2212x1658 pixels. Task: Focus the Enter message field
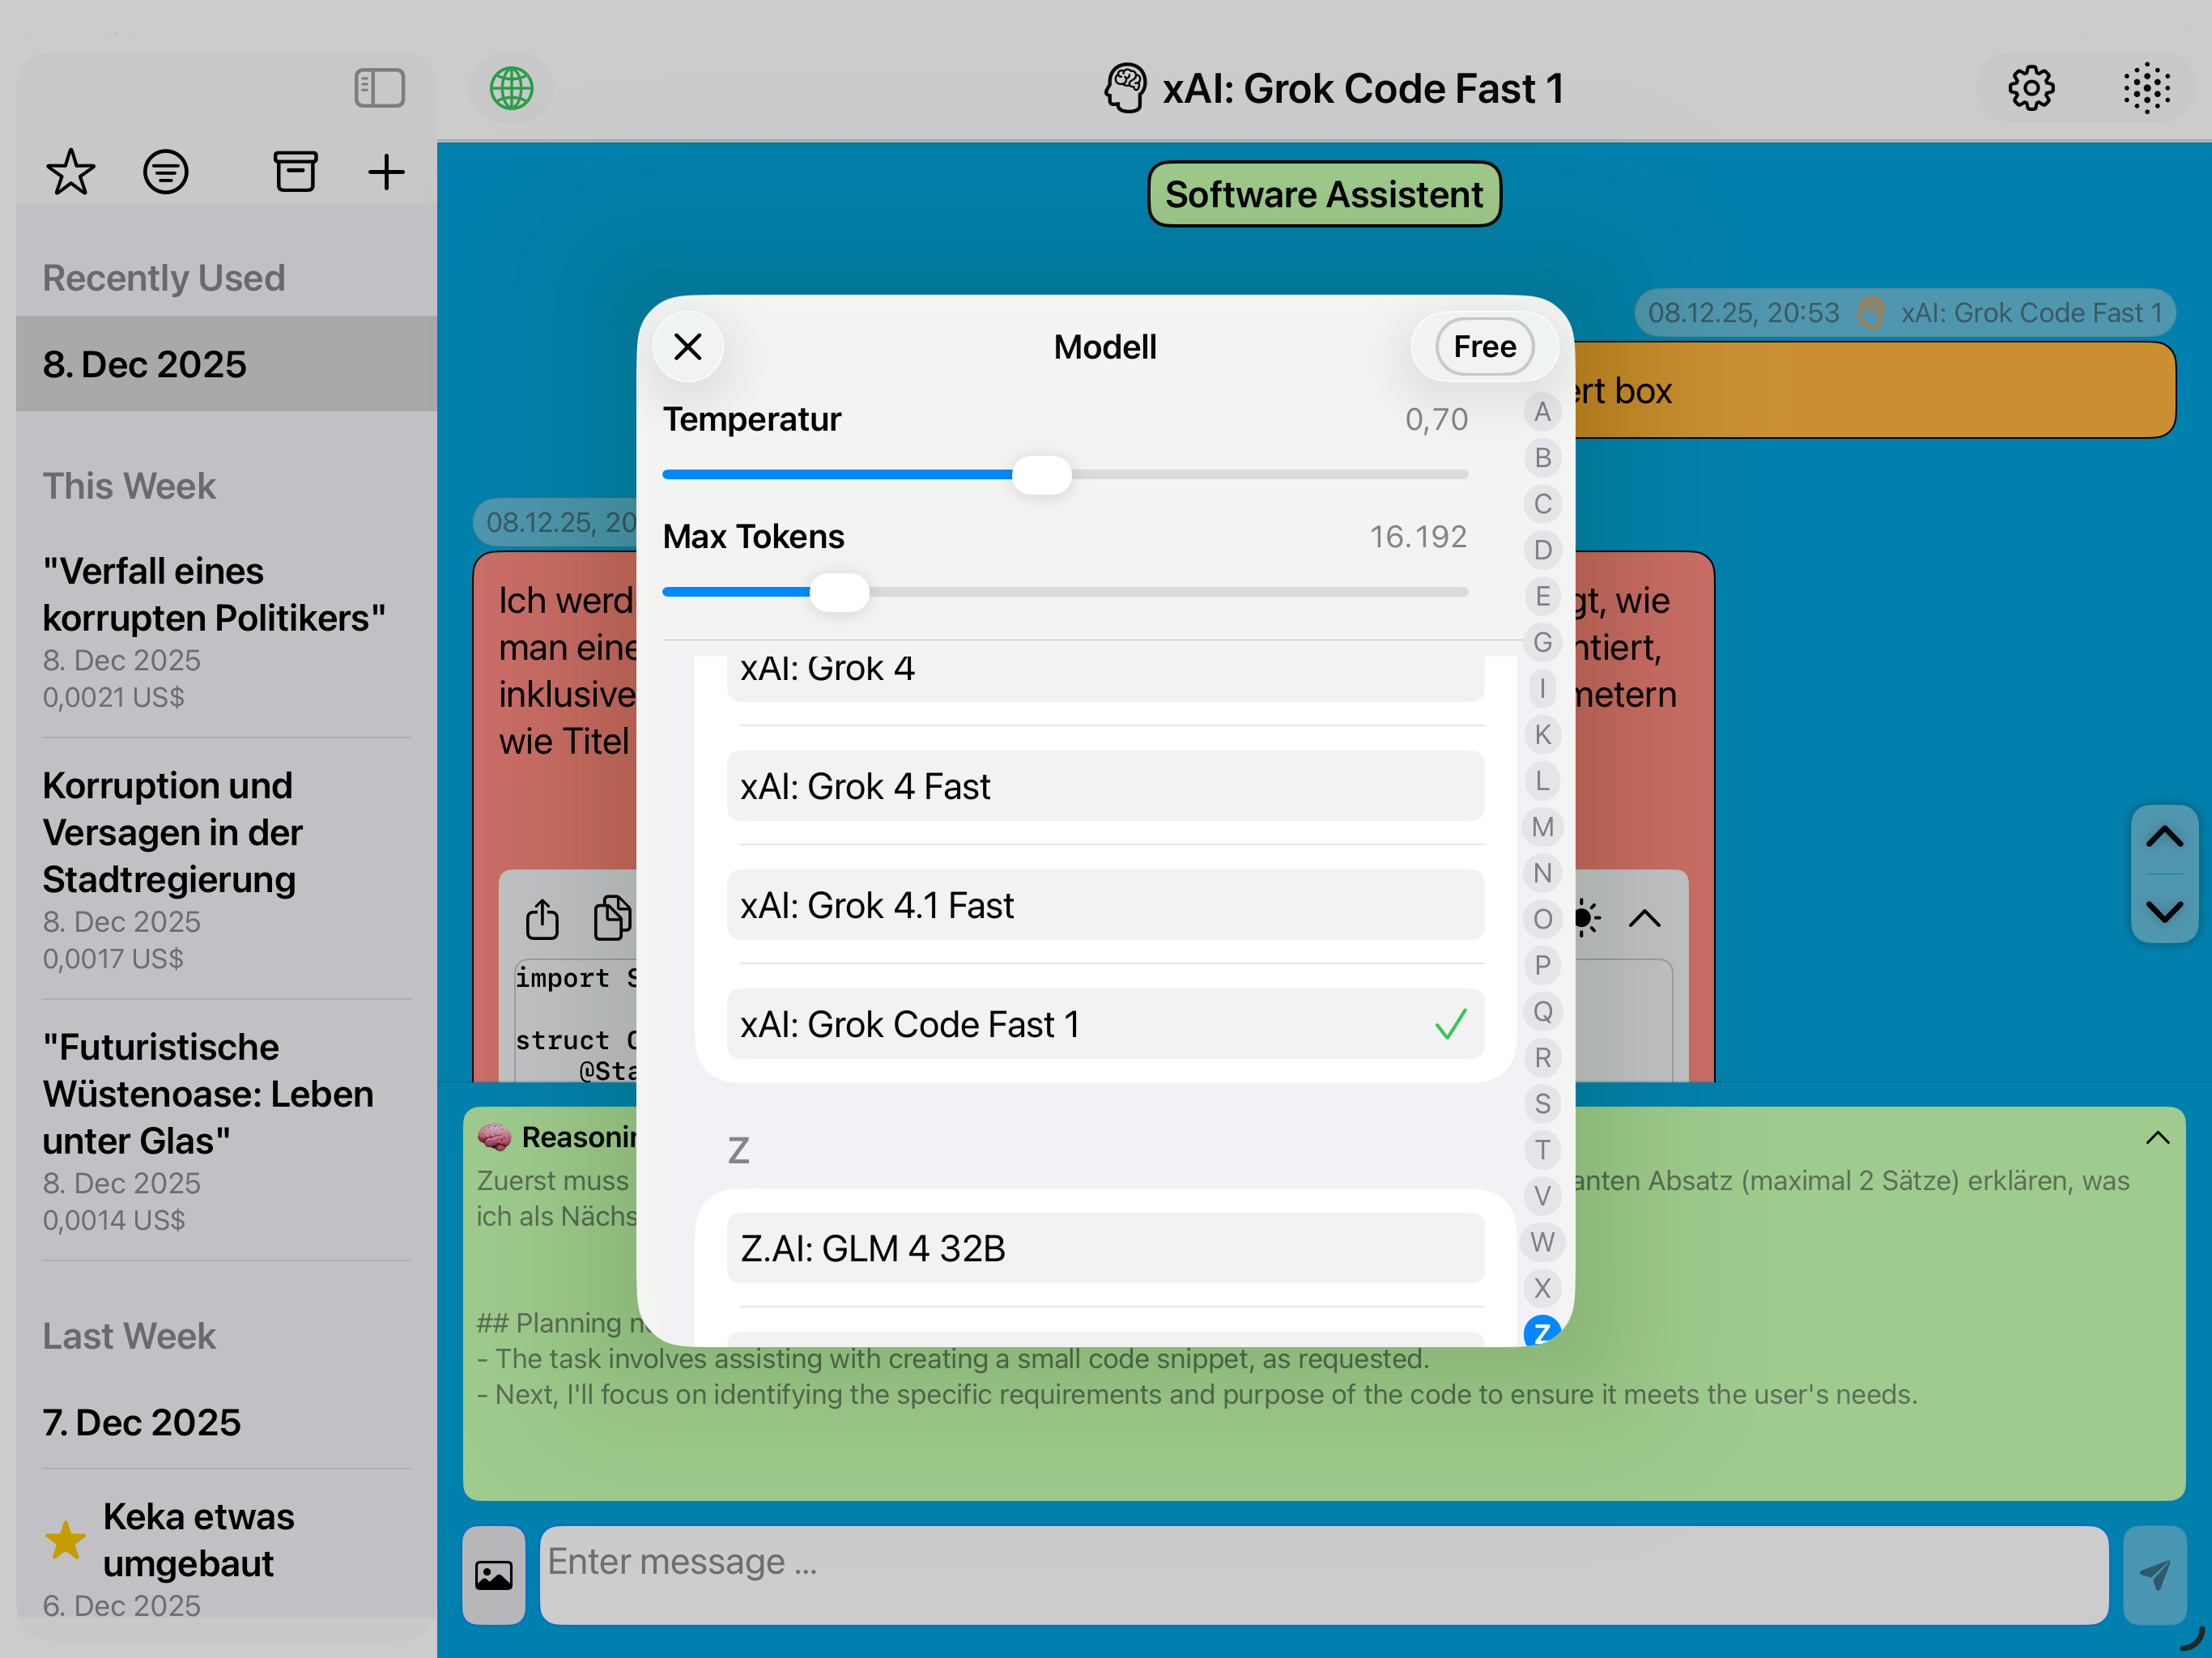1324,1575
